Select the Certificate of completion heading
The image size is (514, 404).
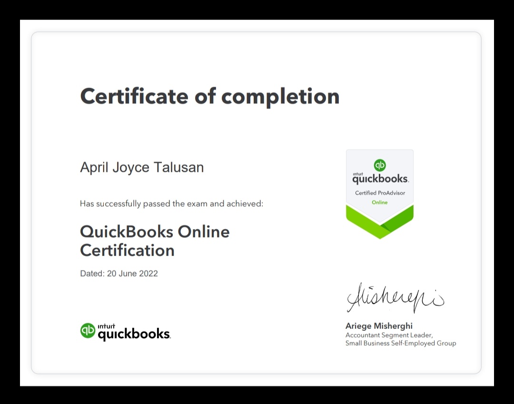point(210,96)
